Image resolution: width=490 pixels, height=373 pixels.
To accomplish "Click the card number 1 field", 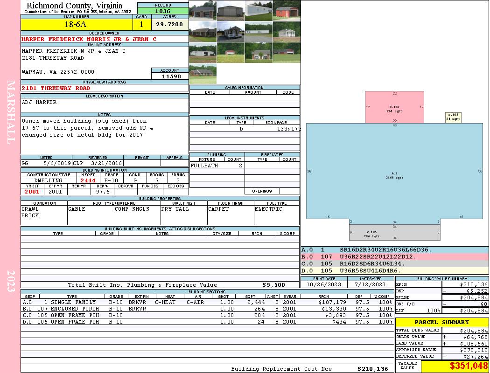I will [x=141, y=25].
